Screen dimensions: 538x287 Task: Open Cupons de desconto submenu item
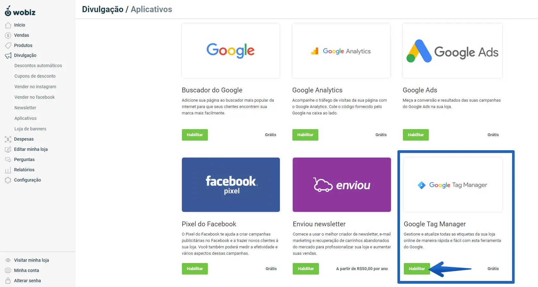(35, 76)
